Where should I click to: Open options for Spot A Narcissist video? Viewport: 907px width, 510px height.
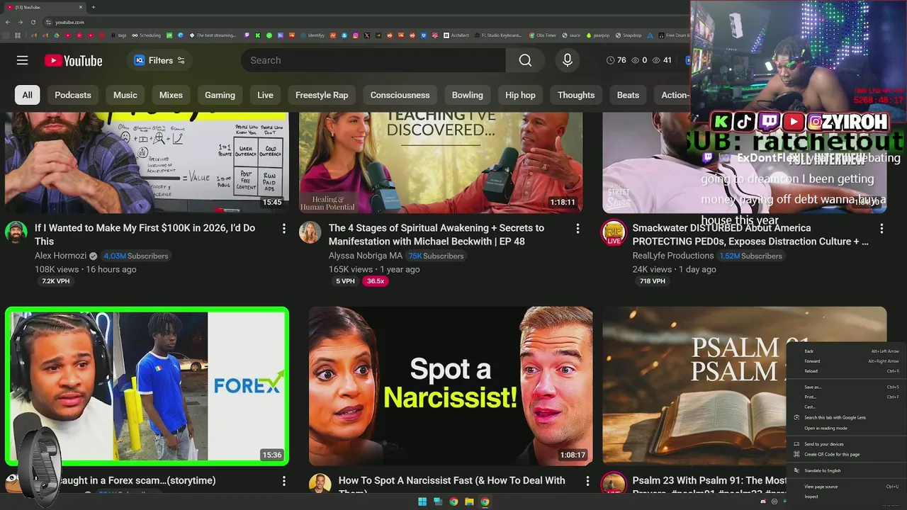click(587, 481)
